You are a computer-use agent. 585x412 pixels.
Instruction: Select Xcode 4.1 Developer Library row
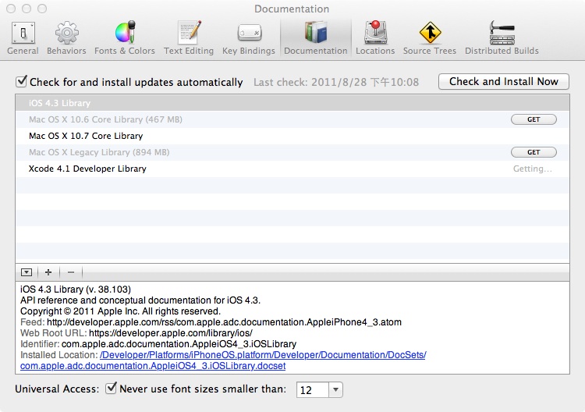click(87, 169)
